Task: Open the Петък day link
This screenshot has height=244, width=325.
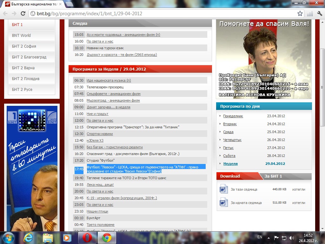Action: [228, 148]
